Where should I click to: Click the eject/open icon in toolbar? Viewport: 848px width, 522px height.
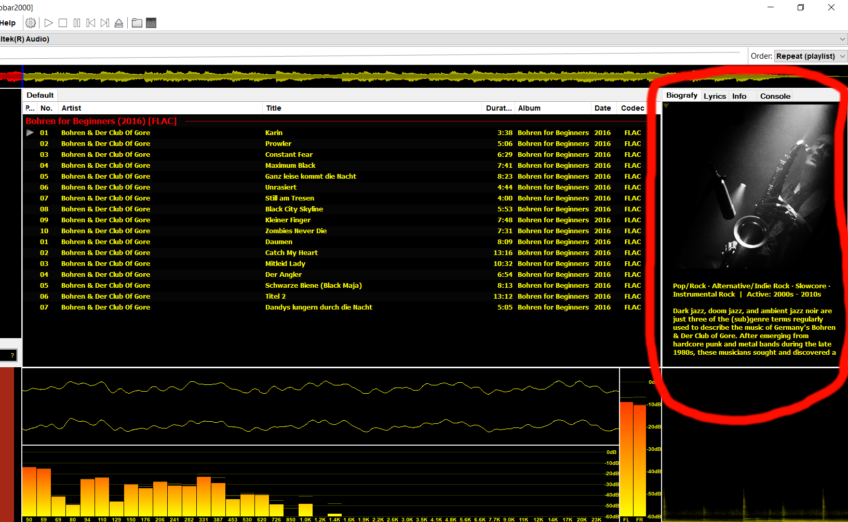(119, 23)
